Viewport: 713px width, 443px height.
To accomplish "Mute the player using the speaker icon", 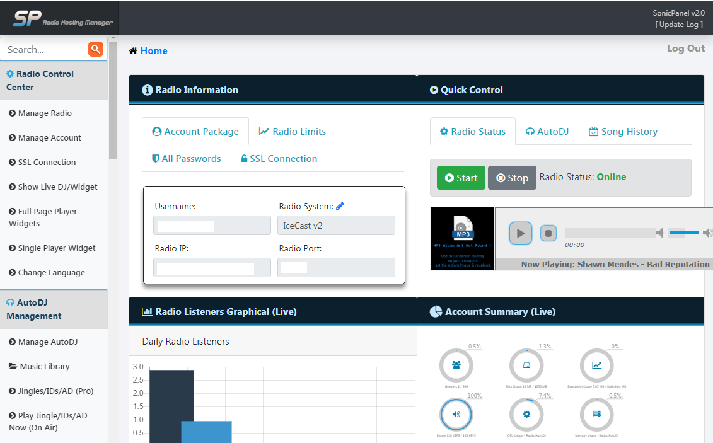I will pyautogui.click(x=660, y=233).
